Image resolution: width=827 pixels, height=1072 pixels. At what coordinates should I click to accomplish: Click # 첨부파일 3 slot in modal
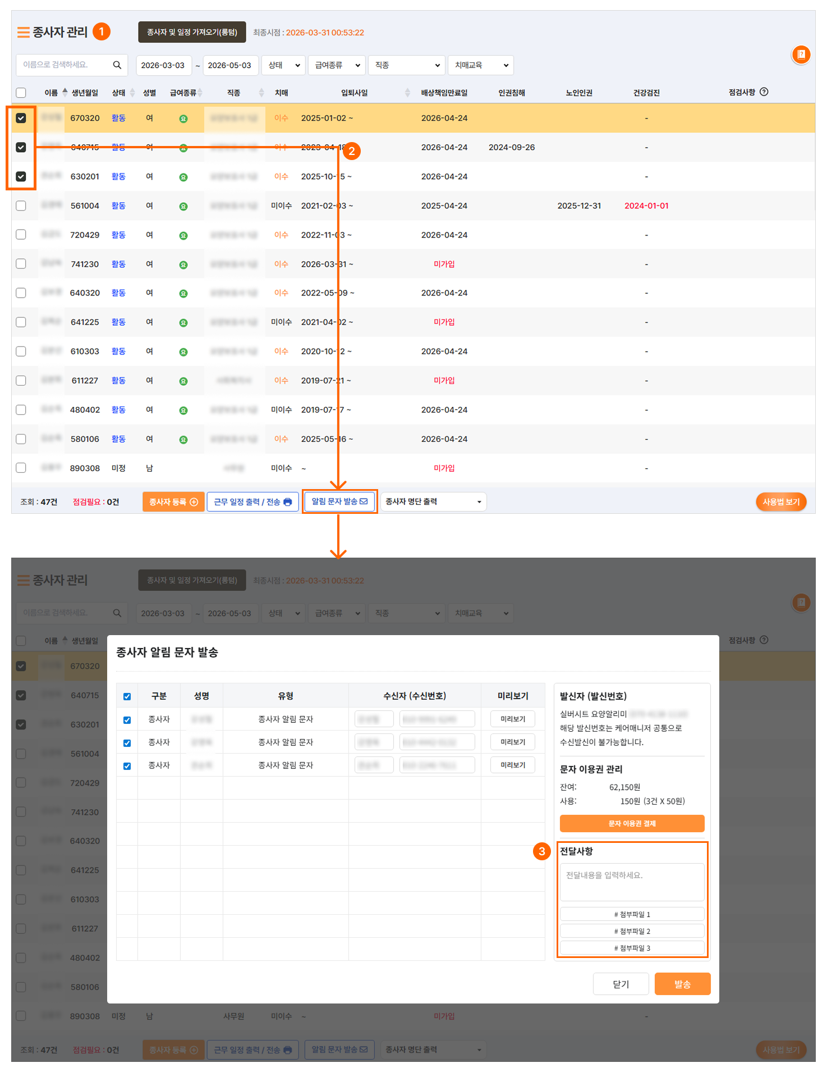632,948
